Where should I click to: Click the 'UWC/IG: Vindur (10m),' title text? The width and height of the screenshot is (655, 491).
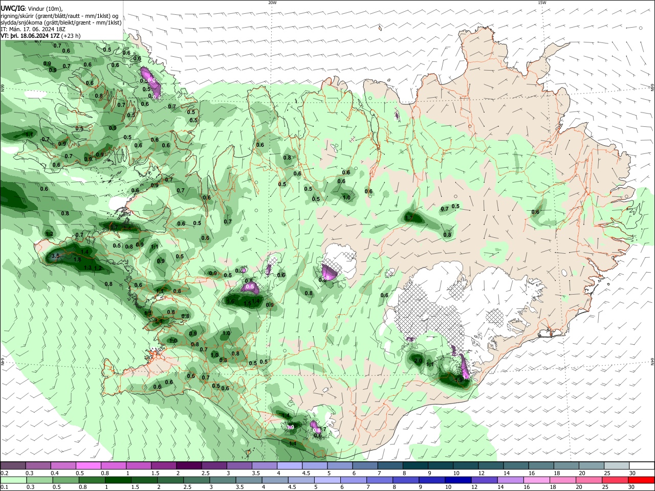(x=32, y=9)
